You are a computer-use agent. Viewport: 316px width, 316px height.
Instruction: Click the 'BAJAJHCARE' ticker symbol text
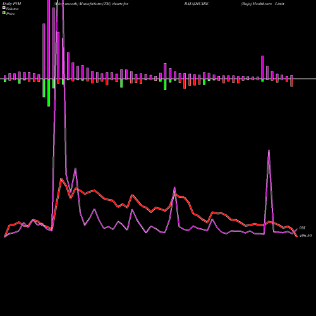pos(197,4)
